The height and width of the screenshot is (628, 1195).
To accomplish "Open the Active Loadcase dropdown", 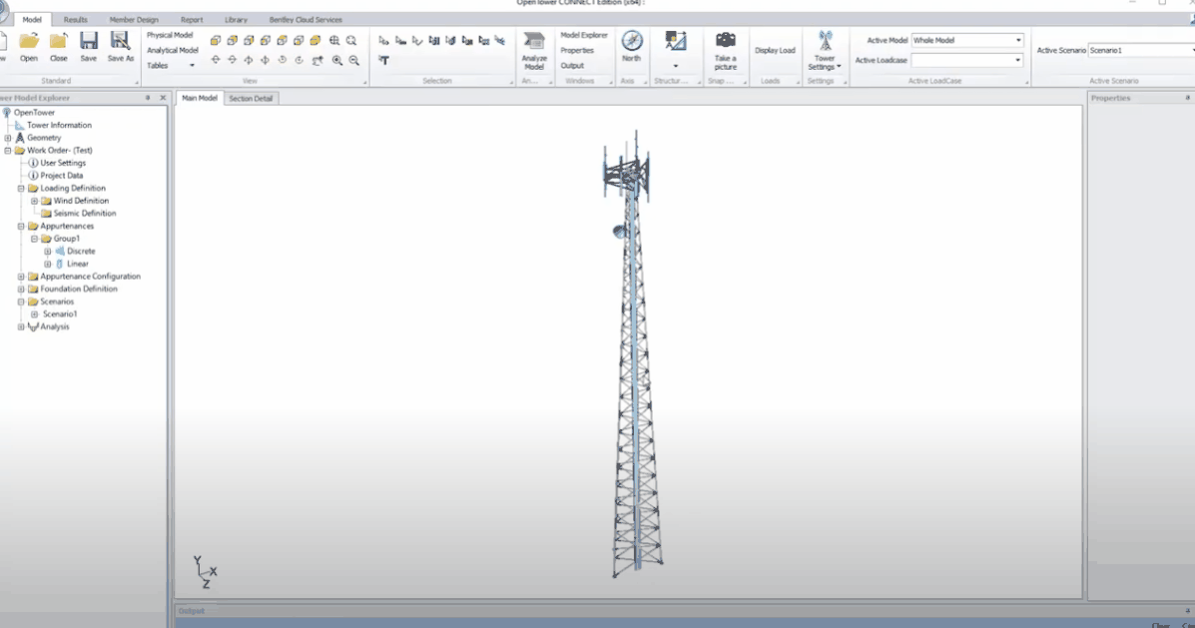I will click(1018, 60).
